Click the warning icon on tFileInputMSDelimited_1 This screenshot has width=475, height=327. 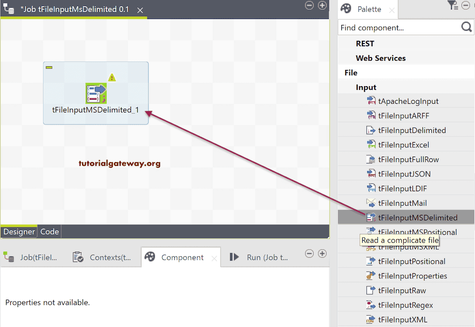point(112,77)
